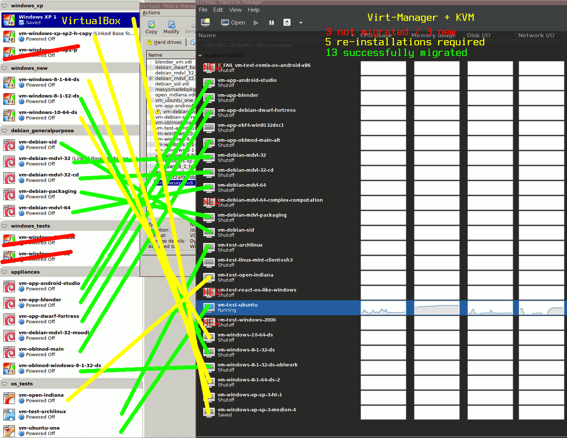Collapse the appliances group in VirtualBox

[5, 272]
